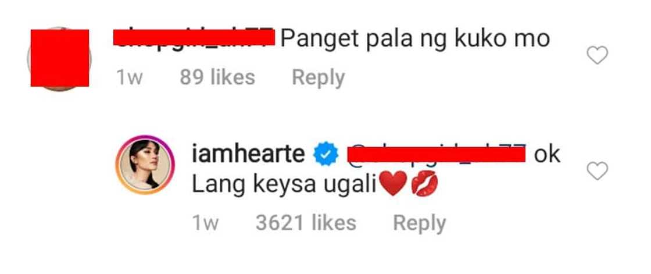The height and width of the screenshot is (274, 651).
Task: Tap the heart icon beside iamhearte's reply
Action: tap(597, 171)
